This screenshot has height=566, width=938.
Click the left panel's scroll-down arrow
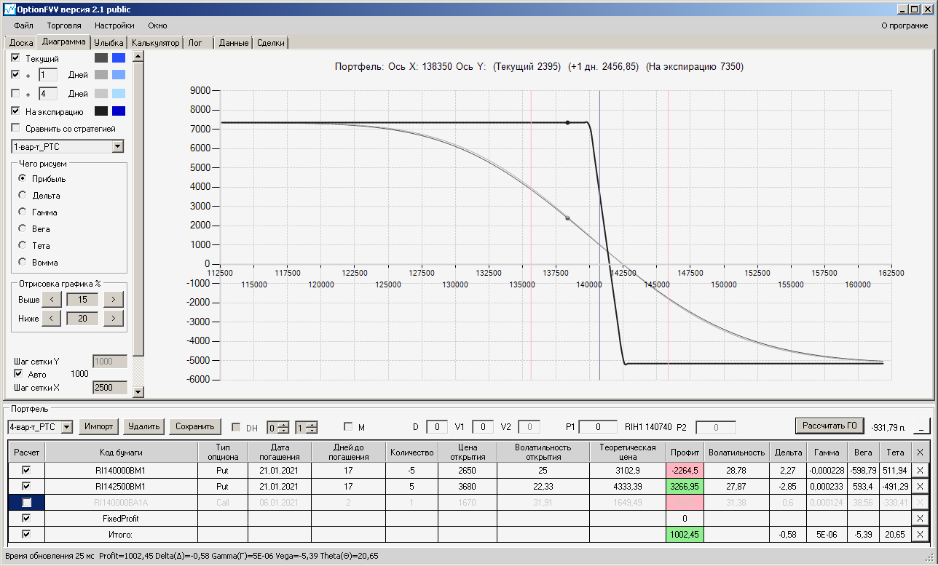138,392
